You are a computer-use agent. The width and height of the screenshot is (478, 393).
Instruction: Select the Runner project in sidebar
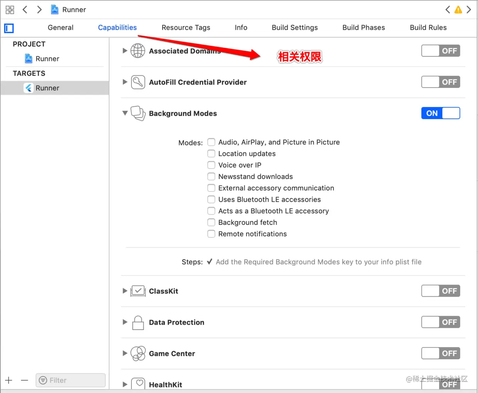[x=47, y=59]
